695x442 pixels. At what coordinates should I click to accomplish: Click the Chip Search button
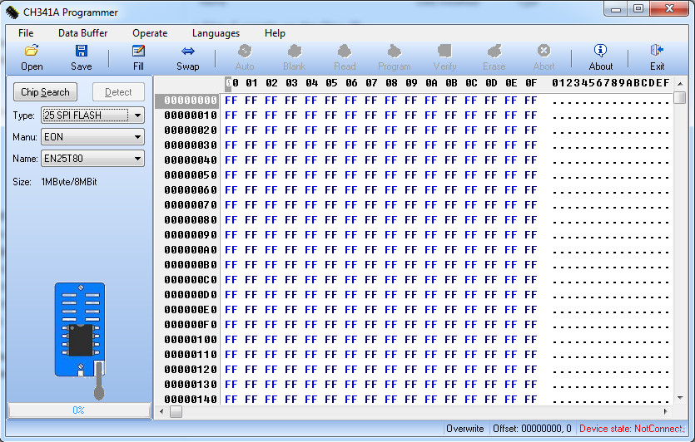45,92
